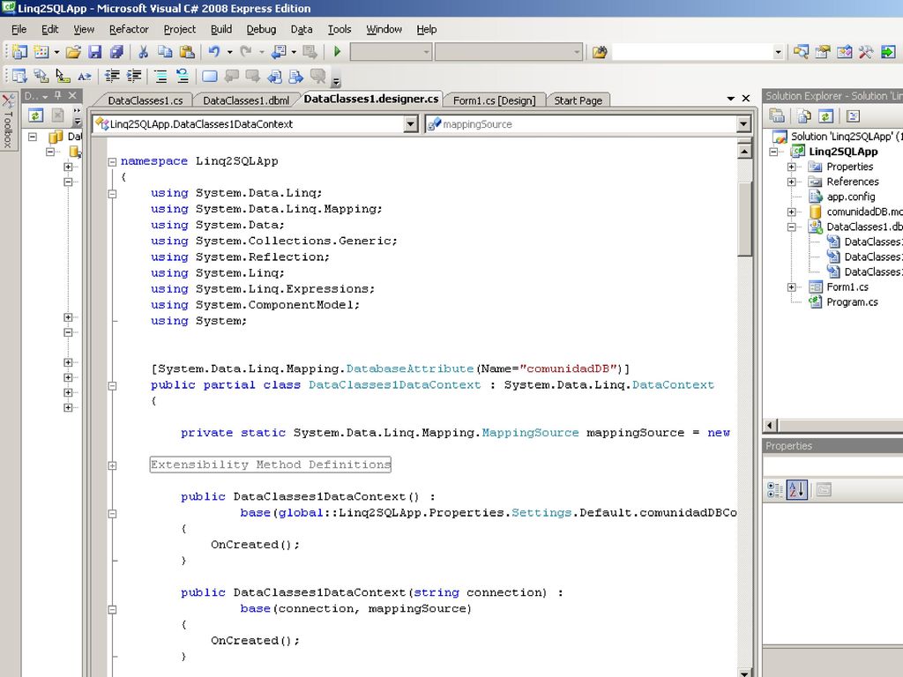Viewport: 903px width, 677px height.
Task: Switch to the DataClasses1.dbml tab
Action: (247, 100)
